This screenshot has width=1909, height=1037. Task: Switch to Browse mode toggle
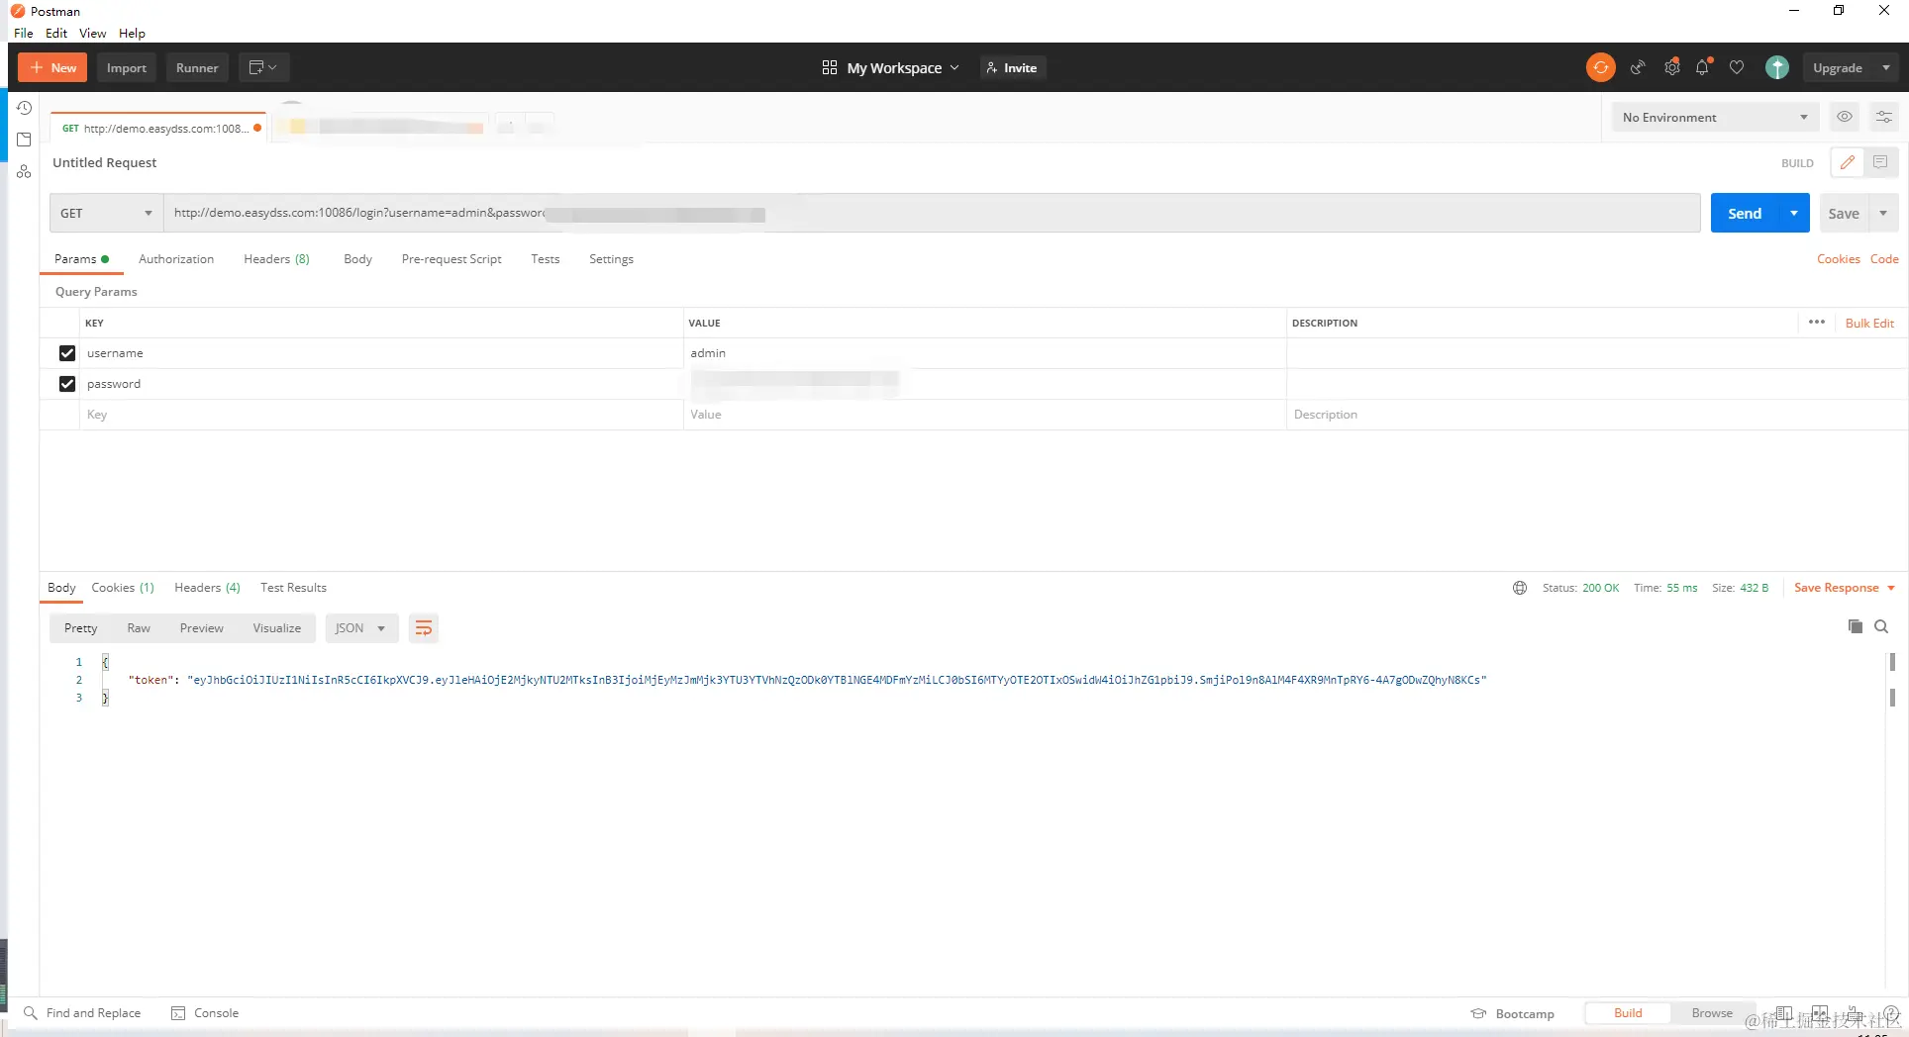[1712, 1013]
